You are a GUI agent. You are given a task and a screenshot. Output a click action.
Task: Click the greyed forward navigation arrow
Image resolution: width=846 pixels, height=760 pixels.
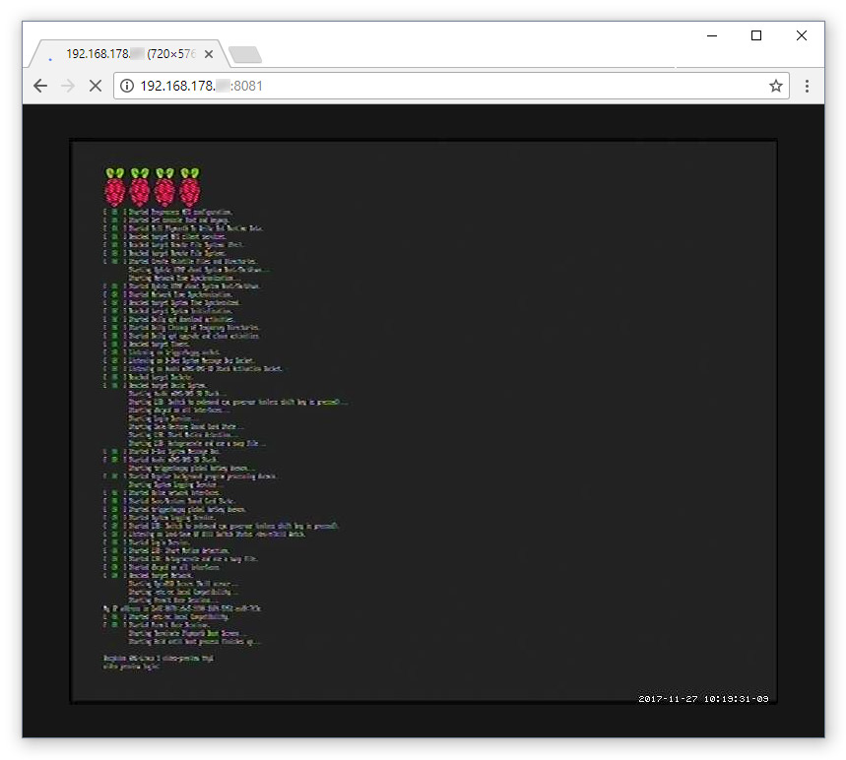[x=68, y=86]
